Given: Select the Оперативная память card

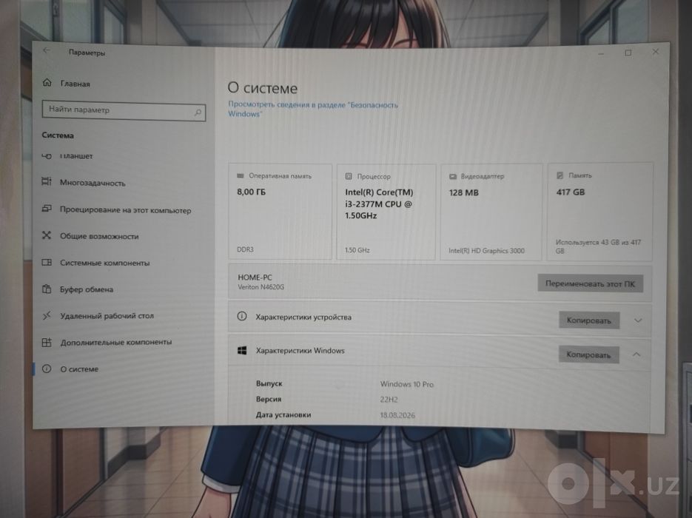Looking at the screenshot, I should (280, 212).
